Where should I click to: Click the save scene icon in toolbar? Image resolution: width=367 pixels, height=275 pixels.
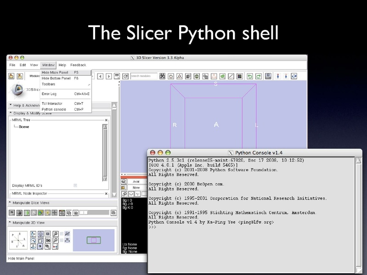tap(20, 76)
